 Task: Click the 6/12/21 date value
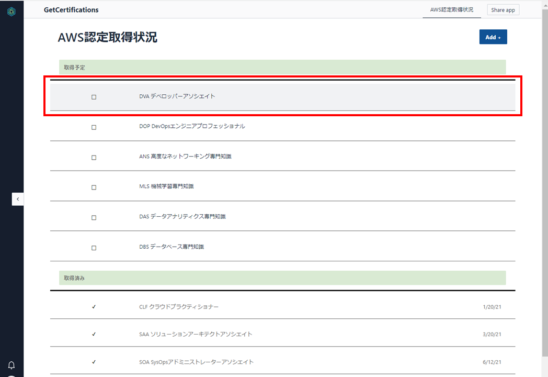coord(492,362)
